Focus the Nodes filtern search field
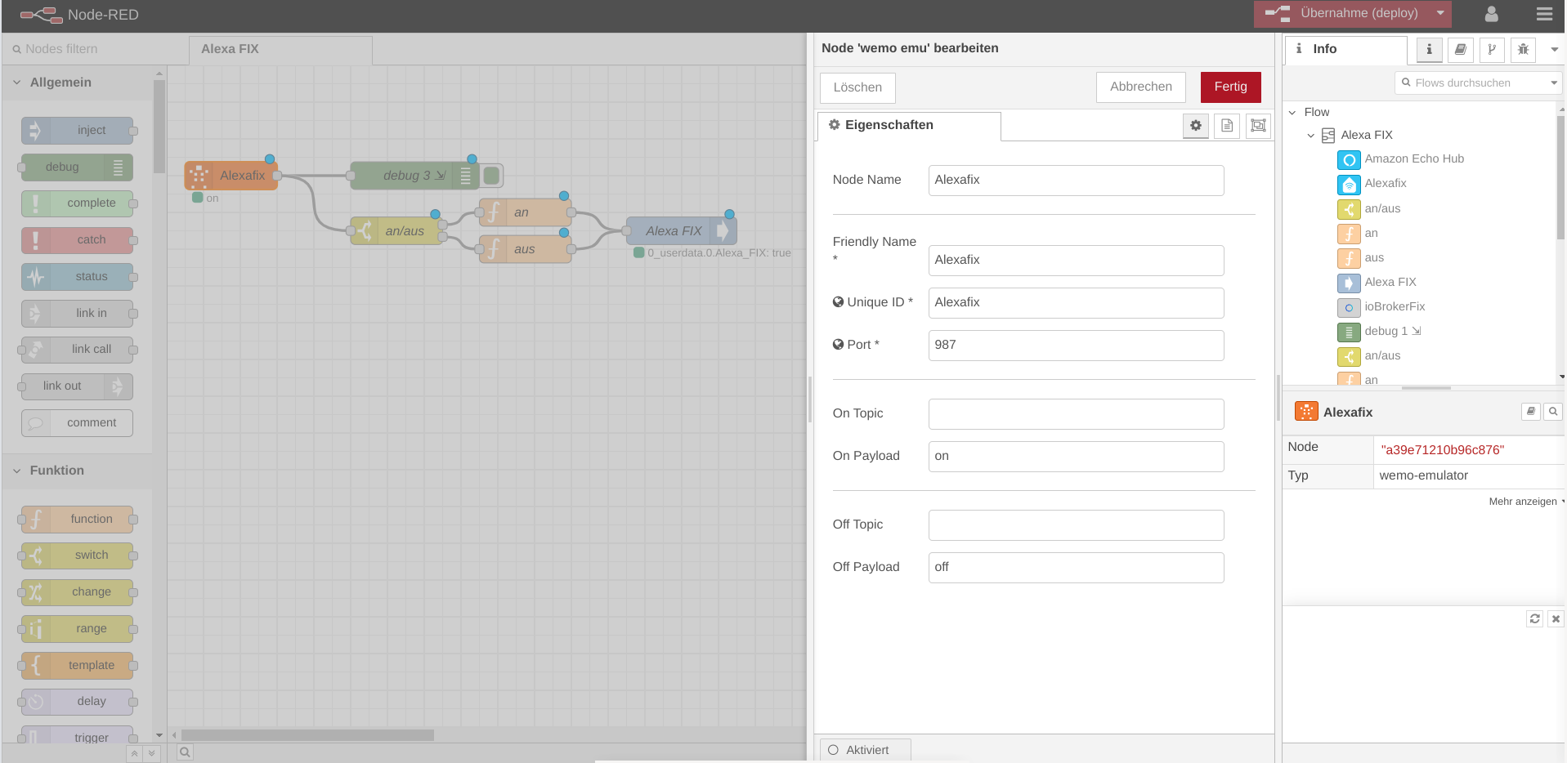The width and height of the screenshot is (1567, 763). [96, 49]
